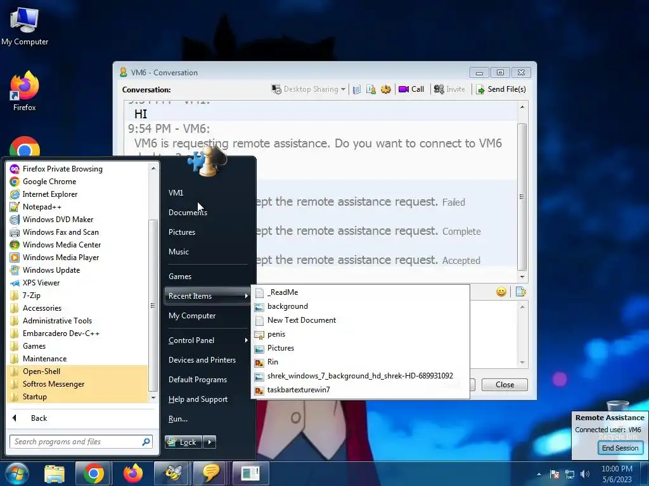
Task: Open the My Computer desktop icon
Action: pyautogui.click(x=25, y=25)
